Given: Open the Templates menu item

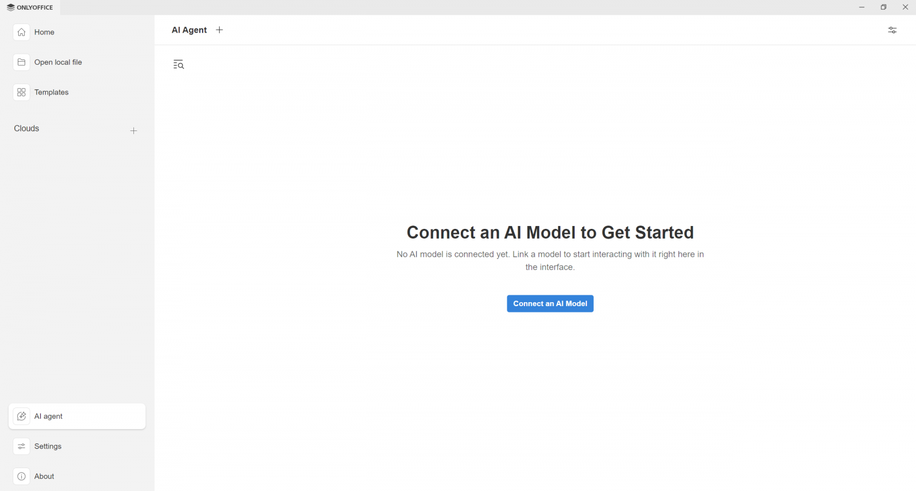Looking at the screenshot, I should tap(52, 92).
